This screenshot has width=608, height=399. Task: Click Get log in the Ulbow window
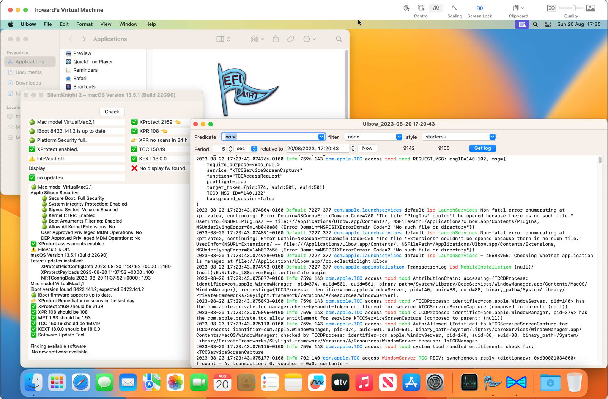pyautogui.click(x=482, y=148)
